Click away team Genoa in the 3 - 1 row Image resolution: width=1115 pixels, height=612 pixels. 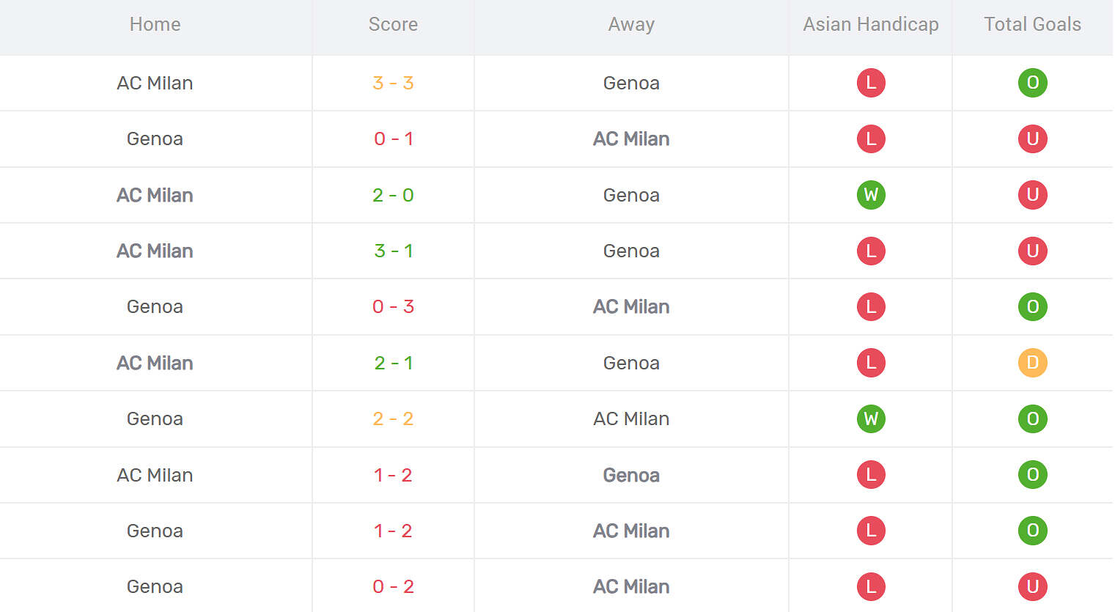point(631,251)
